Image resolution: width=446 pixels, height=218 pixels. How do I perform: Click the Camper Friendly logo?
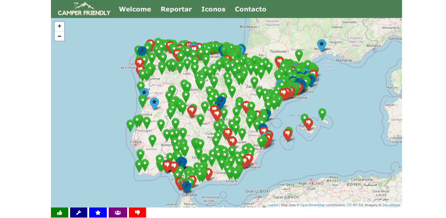tap(84, 9)
